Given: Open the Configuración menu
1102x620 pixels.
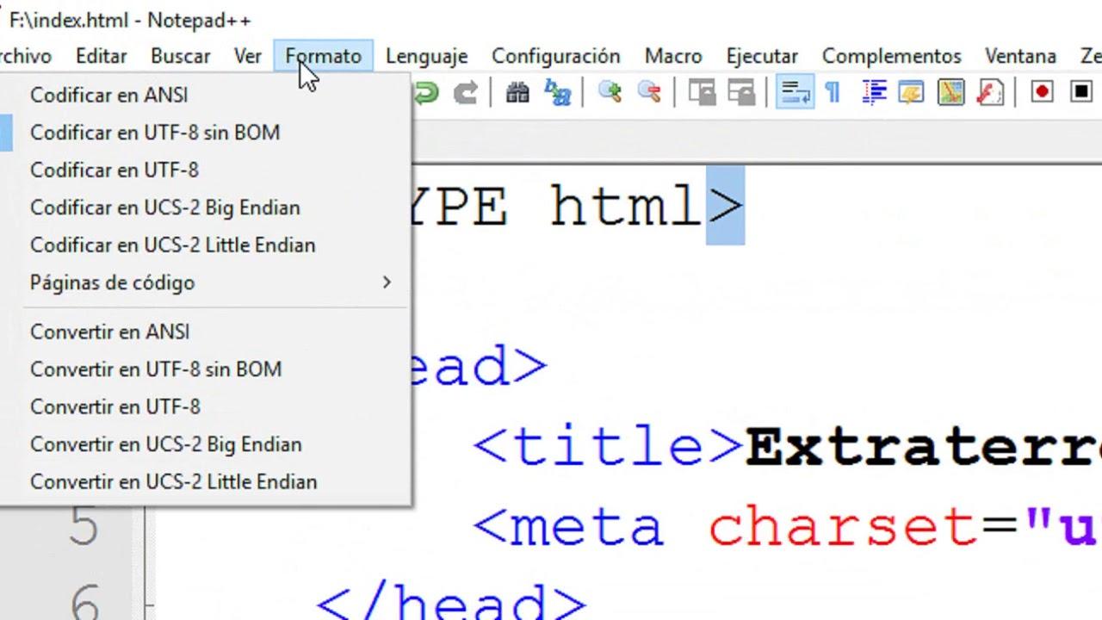Looking at the screenshot, I should coord(556,56).
